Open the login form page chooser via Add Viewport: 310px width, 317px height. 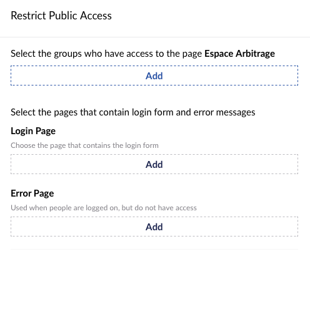click(x=154, y=164)
